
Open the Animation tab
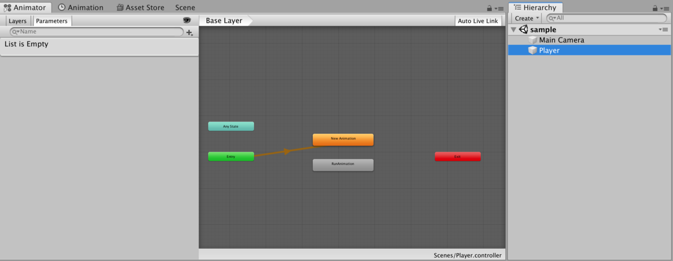click(81, 7)
